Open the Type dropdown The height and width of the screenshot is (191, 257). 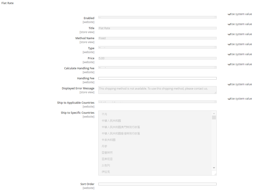157,47
